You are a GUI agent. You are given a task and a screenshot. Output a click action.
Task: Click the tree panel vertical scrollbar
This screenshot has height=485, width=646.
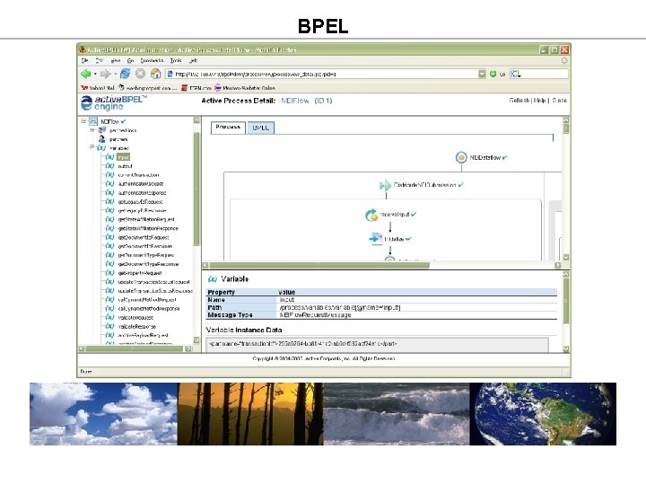(196, 189)
